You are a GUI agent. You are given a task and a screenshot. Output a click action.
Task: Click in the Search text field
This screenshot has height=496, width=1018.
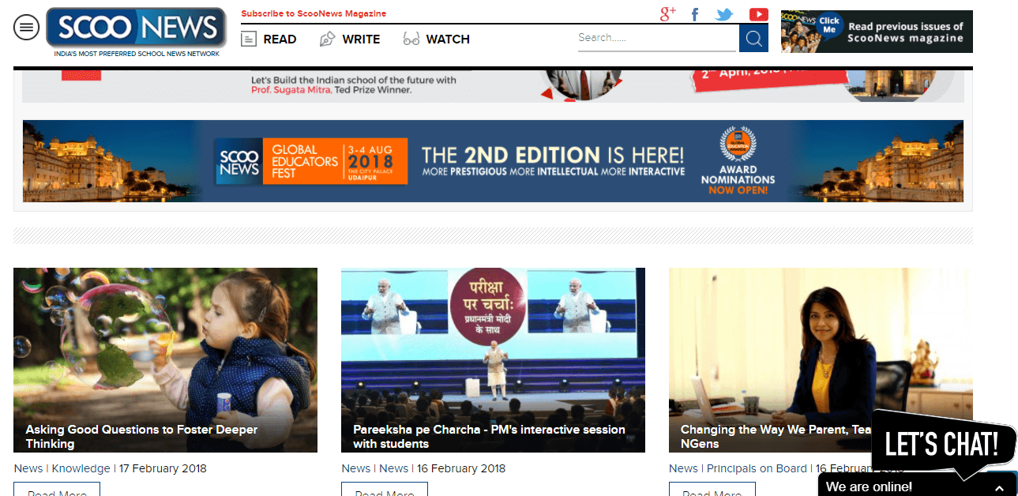coord(658,38)
